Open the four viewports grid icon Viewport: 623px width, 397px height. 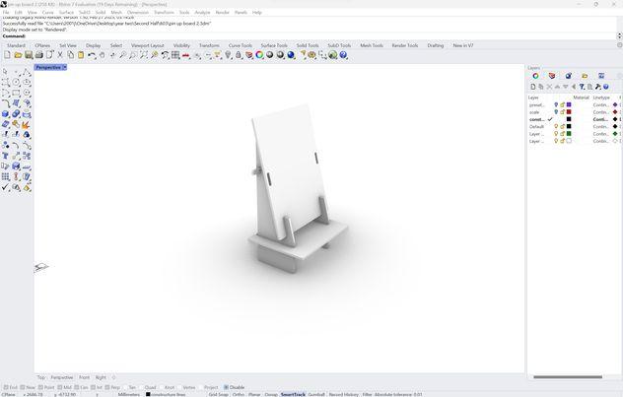(175, 55)
